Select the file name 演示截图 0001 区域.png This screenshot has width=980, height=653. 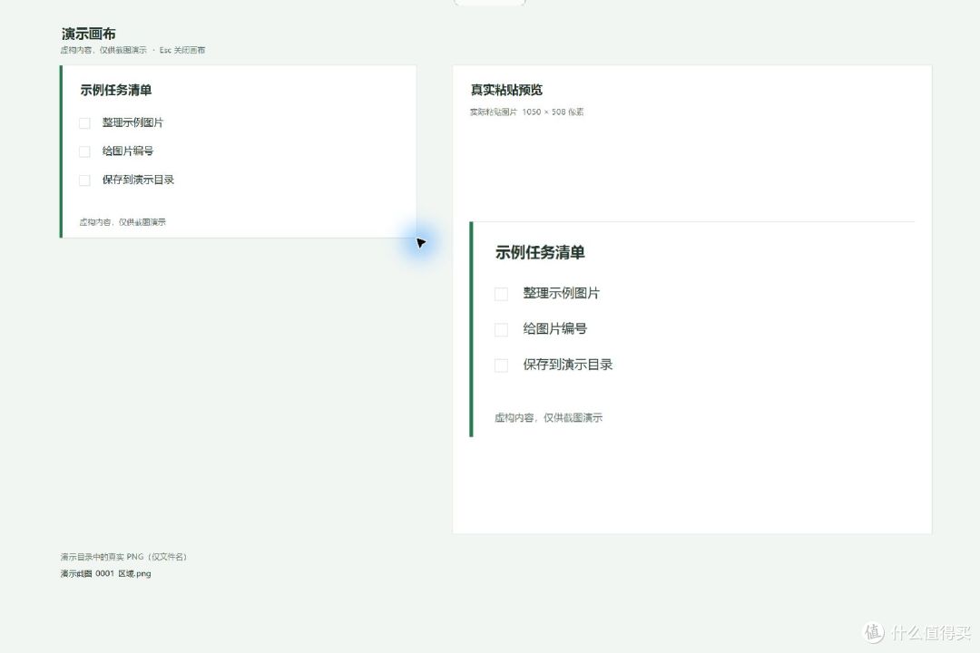tap(105, 573)
